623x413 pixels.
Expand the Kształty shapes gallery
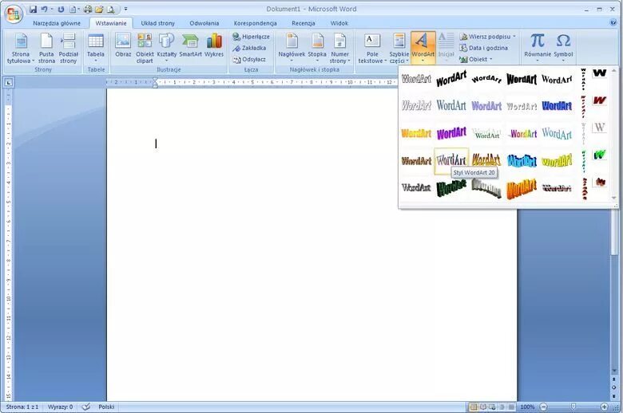click(166, 49)
